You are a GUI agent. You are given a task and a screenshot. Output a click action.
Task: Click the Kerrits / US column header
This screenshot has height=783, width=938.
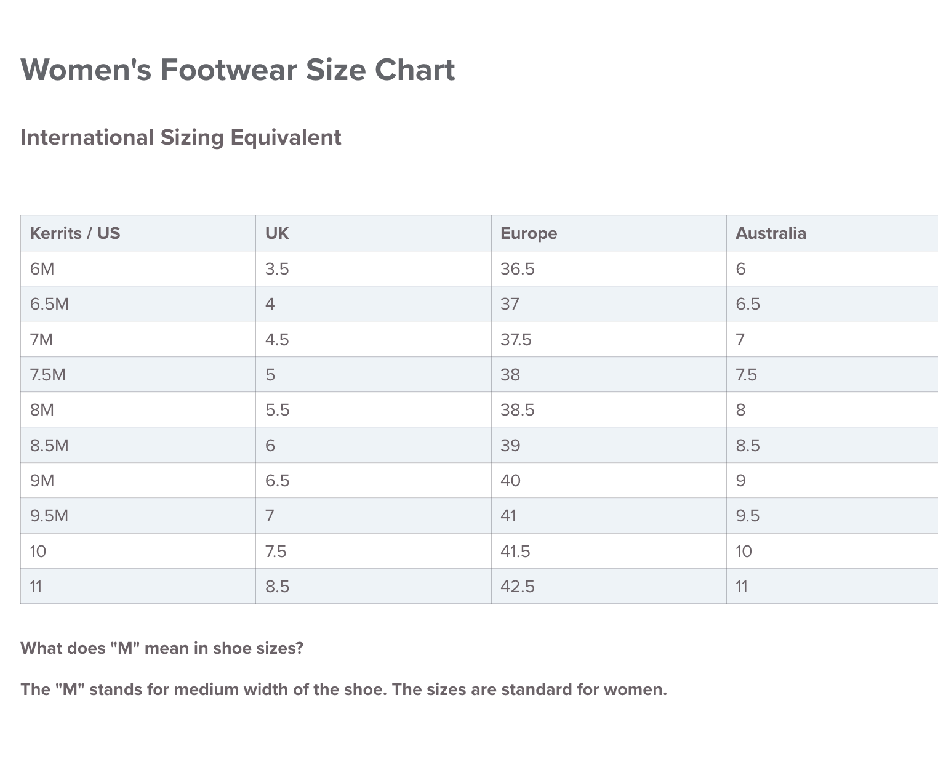(x=75, y=233)
